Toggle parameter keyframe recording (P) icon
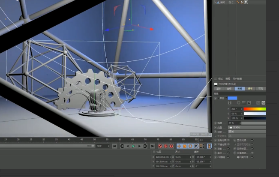The image size is (279, 177). [196, 146]
